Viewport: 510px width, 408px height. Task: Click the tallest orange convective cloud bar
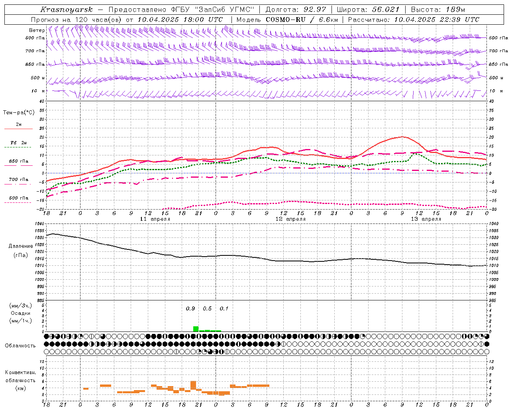click(193, 385)
